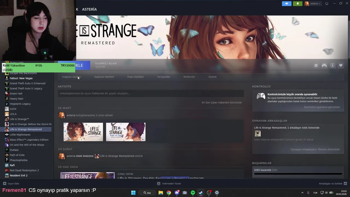Select Ori and the Will of the Wisps
The width and height of the screenshot is (350, 197).
click(27, 145)
